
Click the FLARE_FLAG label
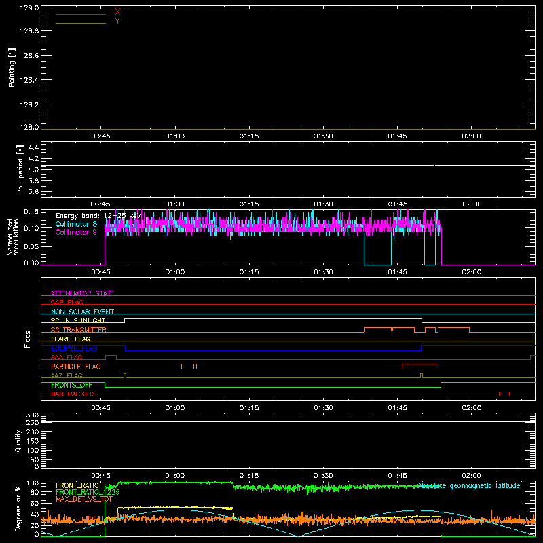(x=71, y=339)
